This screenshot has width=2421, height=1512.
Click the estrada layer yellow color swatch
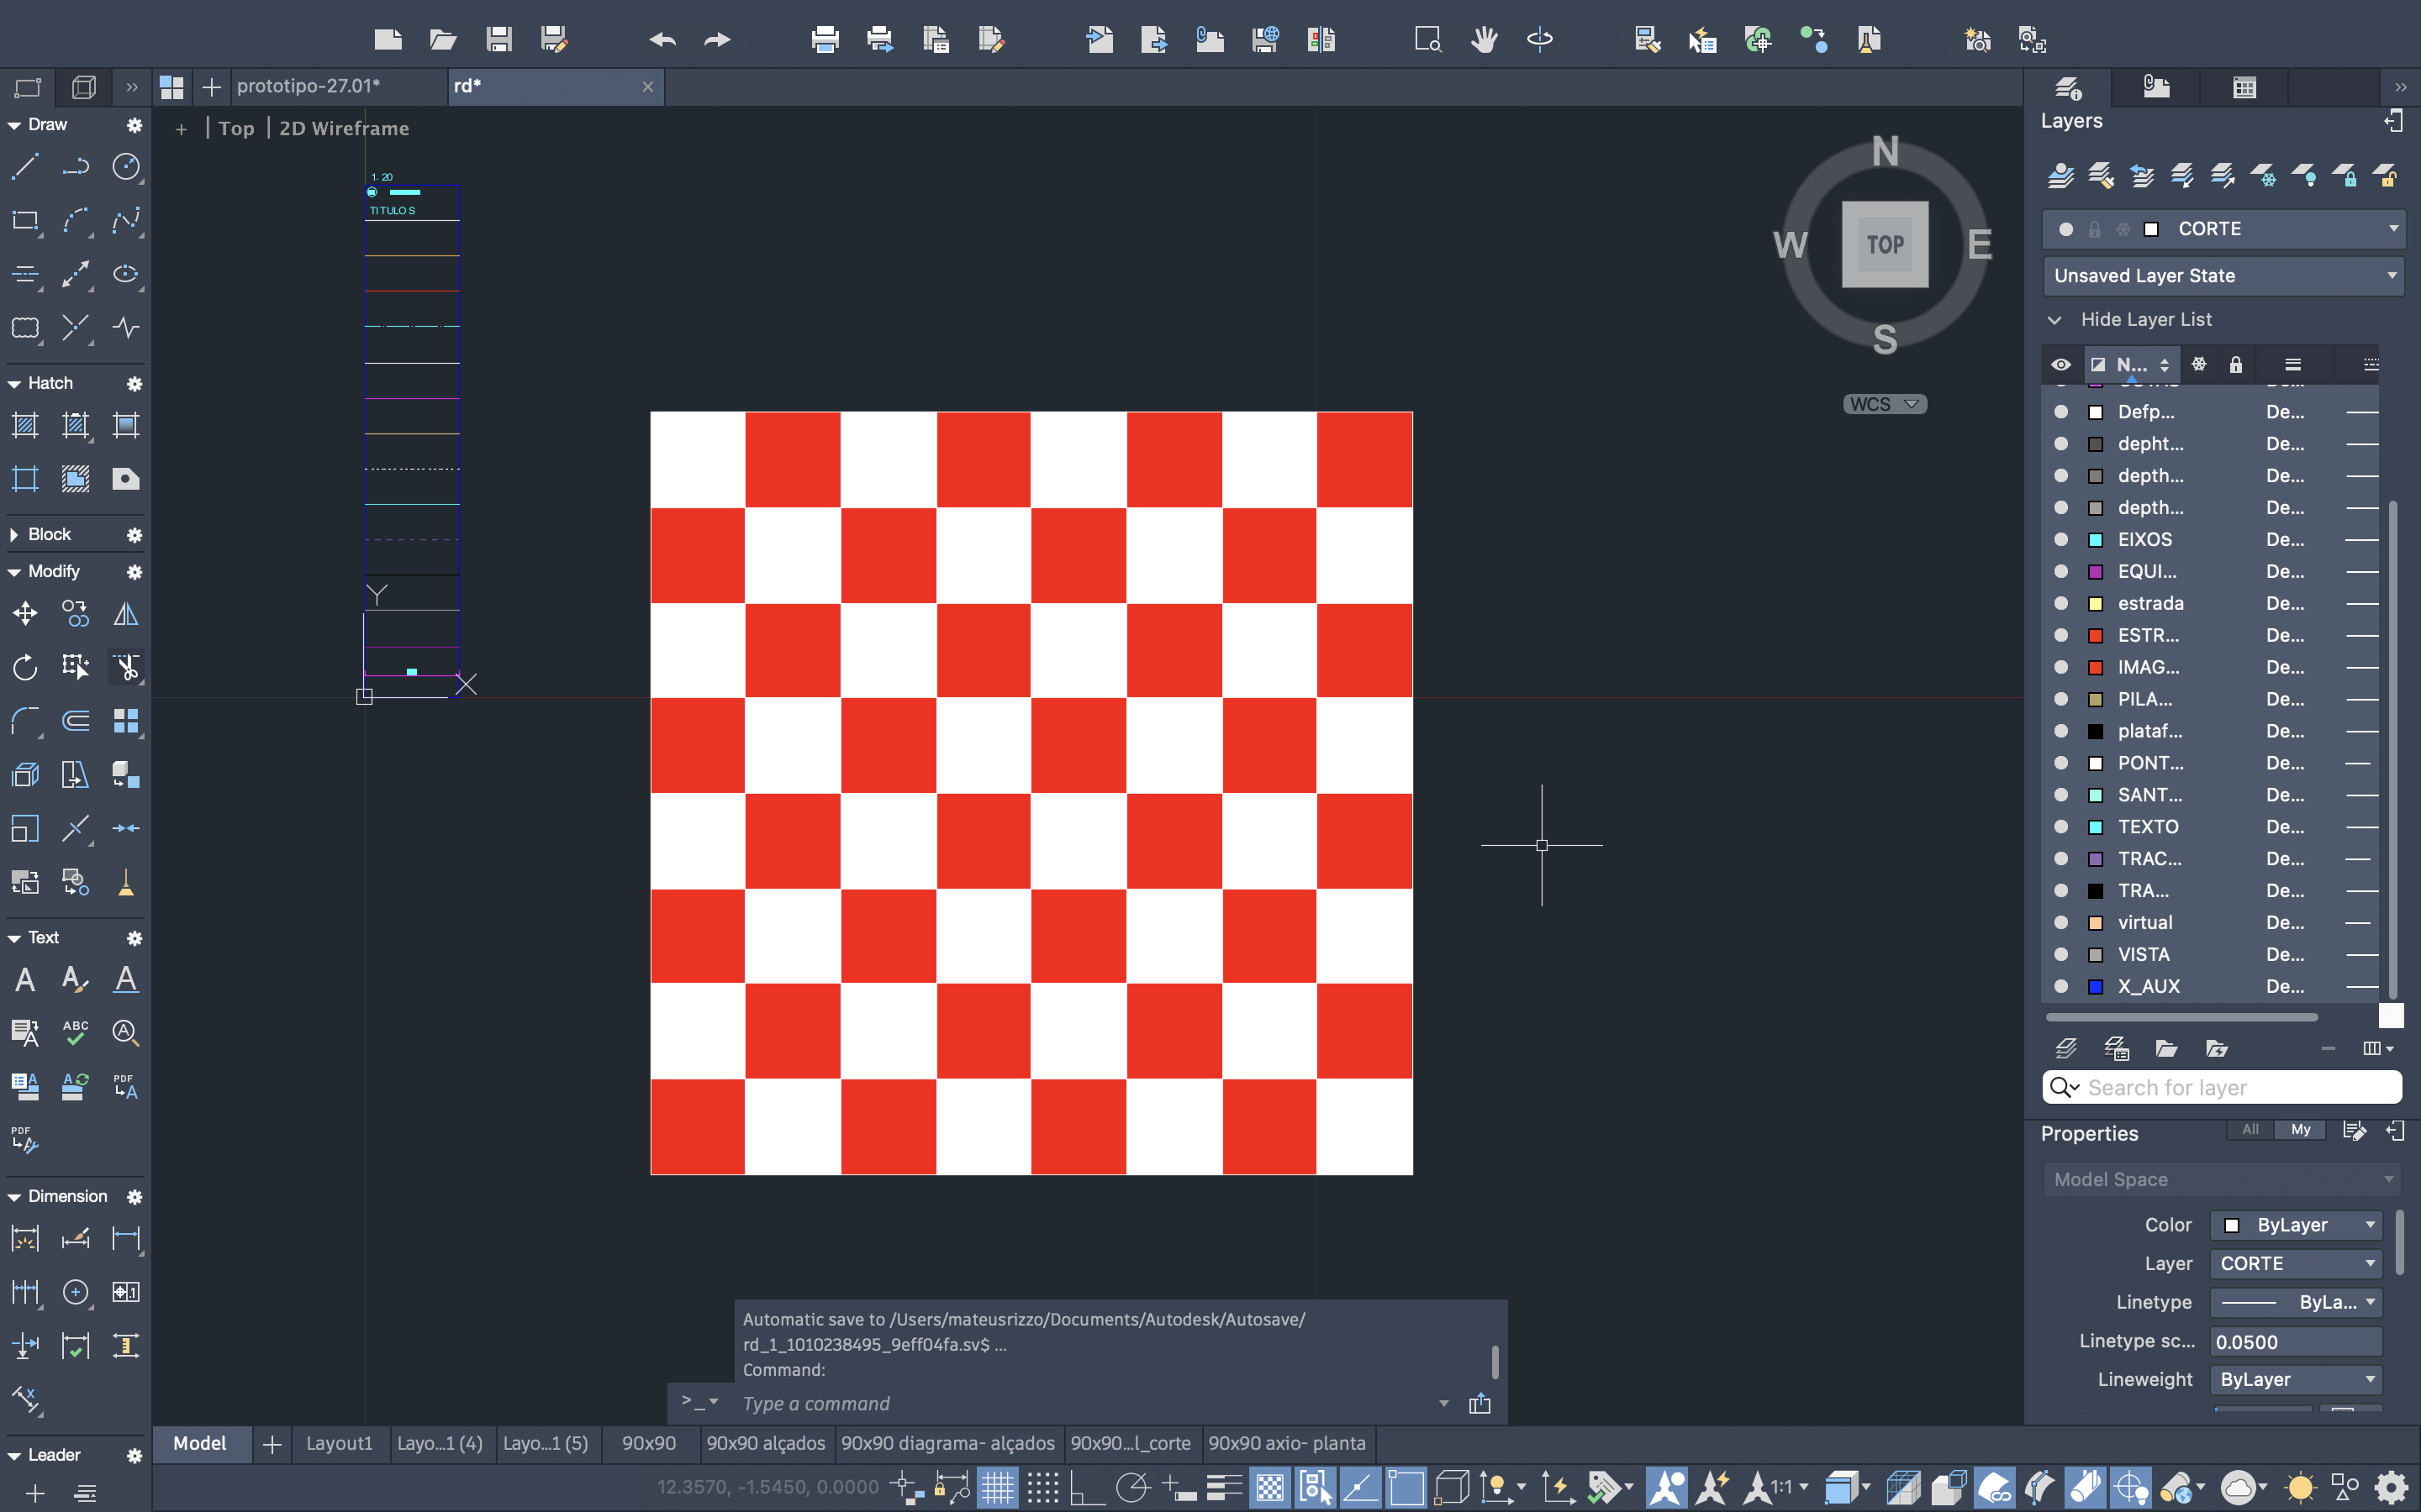(x=2096, y=604)
